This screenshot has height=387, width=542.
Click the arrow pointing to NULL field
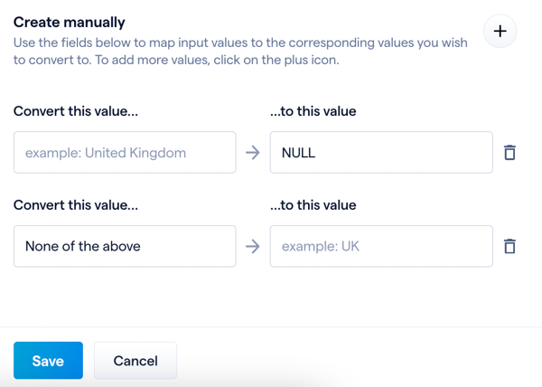coord(253,153)
